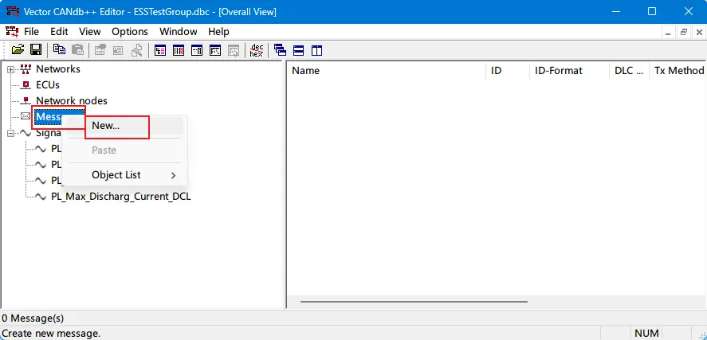Click the Save disk icon
The height and width of the screenshot is (340, 707).
(x=35, y=50)
